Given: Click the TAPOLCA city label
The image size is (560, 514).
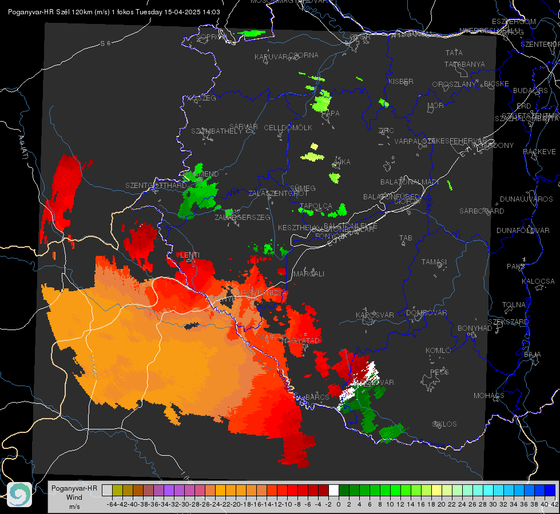Looking at the screenshot, I should 316,206.
